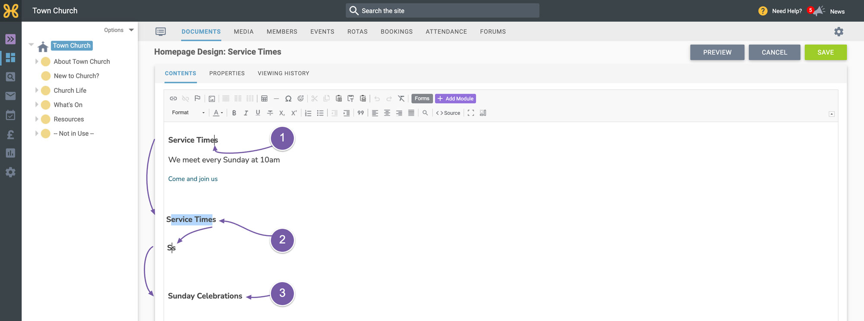This screenshot has height=321, width=864.
Task: Click the Add Module button
Action: (x=455, y=99)
